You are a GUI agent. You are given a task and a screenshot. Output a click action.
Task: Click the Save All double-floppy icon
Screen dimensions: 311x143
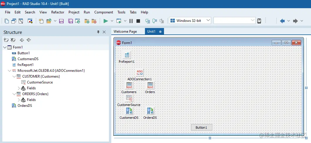70,21
